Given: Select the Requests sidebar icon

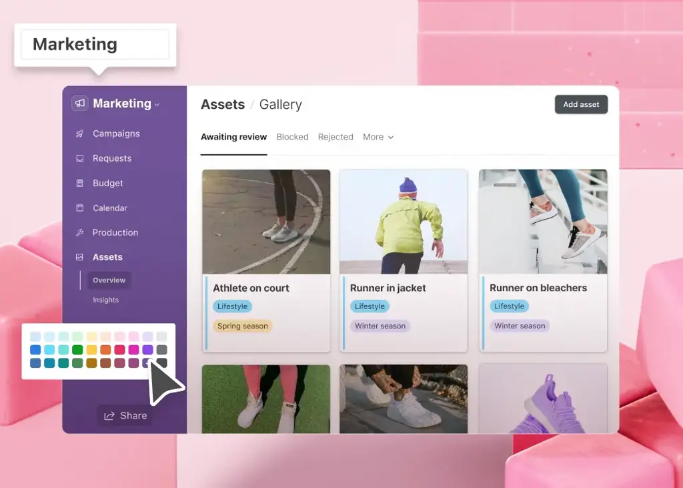Looking at the screenshot, I should click(79, 158).
